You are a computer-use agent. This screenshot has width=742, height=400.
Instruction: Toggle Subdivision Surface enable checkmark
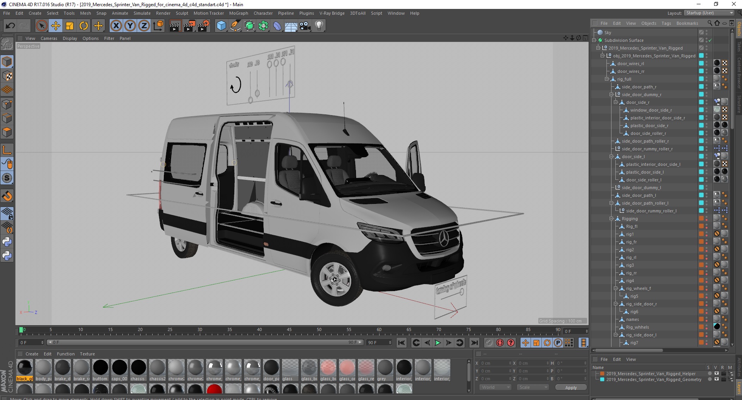(710, 40)
